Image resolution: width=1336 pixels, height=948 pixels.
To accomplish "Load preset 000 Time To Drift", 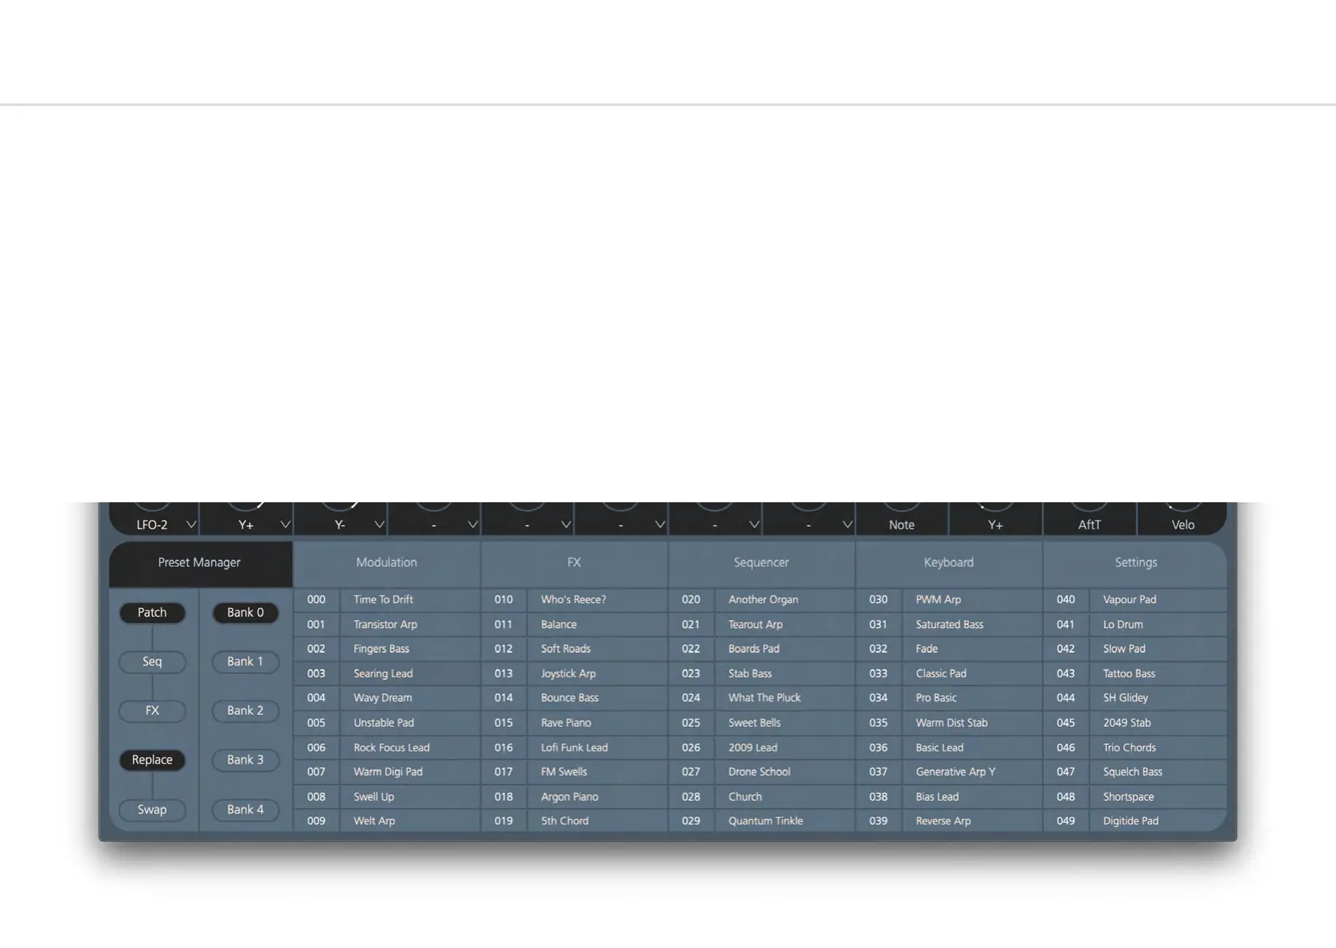I will tap(387, 599).
